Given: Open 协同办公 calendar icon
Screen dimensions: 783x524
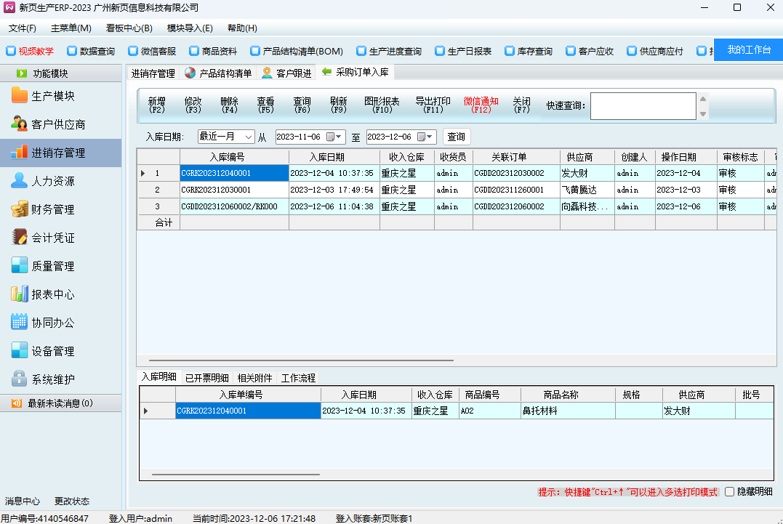Looking at the screenshot, I should [x=19, y=322].
